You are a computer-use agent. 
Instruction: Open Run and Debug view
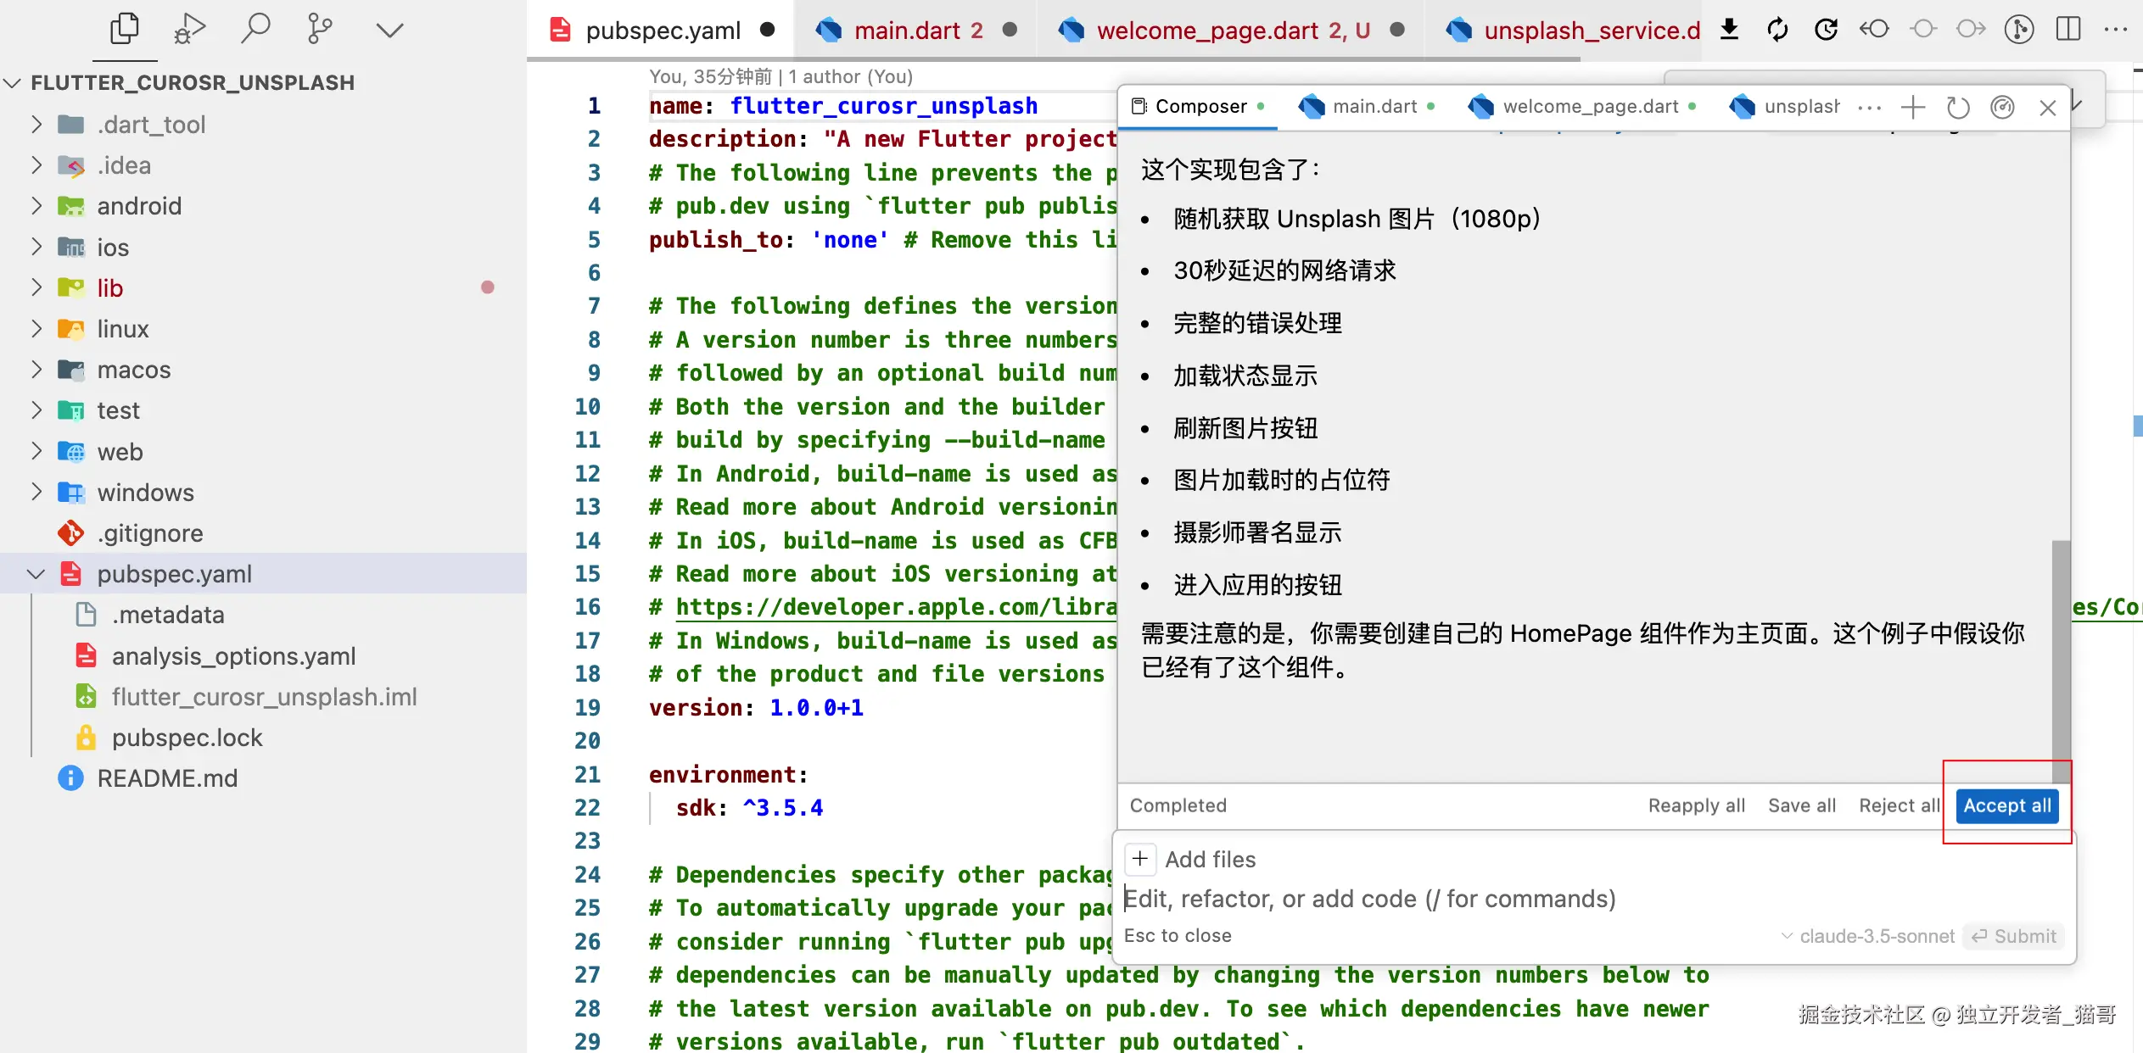coord(189,30)
